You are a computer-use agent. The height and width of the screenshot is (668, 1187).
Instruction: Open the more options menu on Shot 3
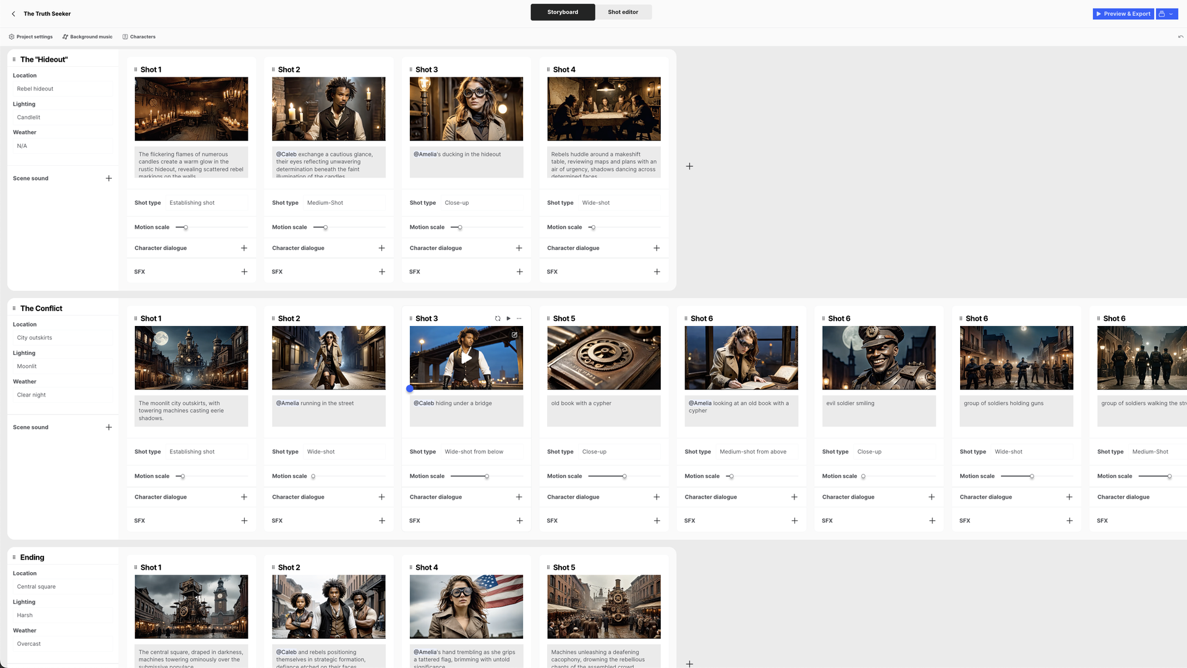[519, 318]
